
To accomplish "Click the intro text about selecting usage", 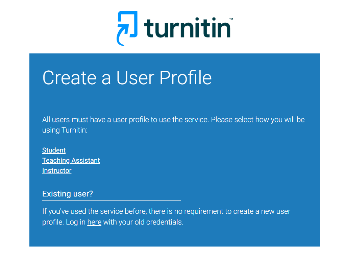I will [x=173, y=124].
